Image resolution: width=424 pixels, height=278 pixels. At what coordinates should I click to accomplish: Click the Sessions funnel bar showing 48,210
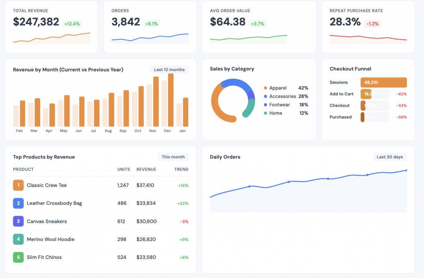click(383, 82)
